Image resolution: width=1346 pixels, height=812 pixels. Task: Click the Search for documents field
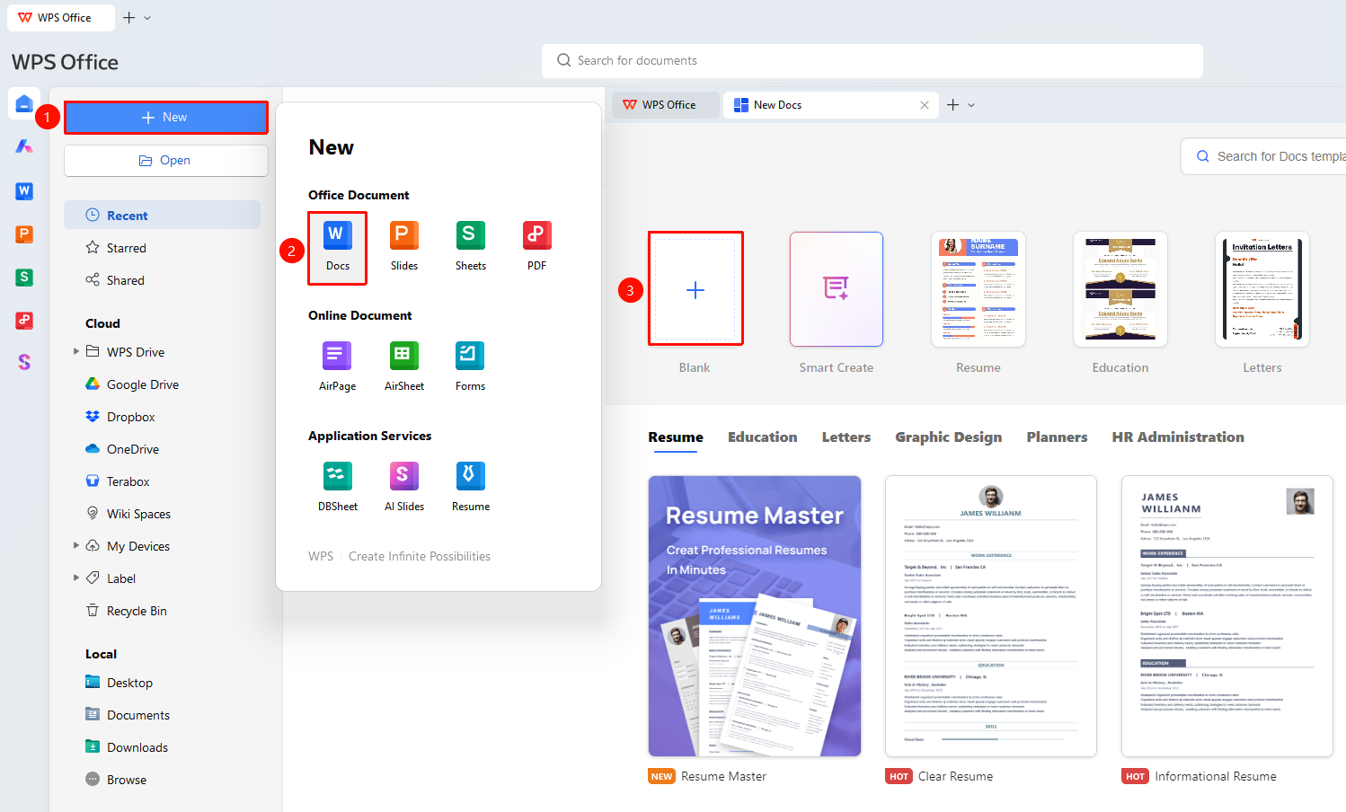click(872, 61)
